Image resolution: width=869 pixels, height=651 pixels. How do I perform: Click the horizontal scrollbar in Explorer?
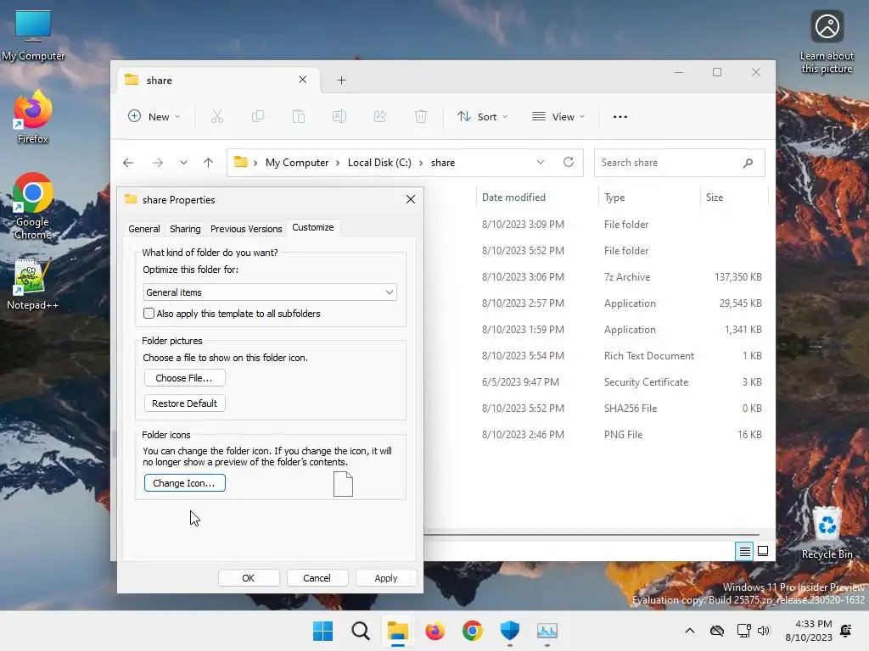pos(591,535)
